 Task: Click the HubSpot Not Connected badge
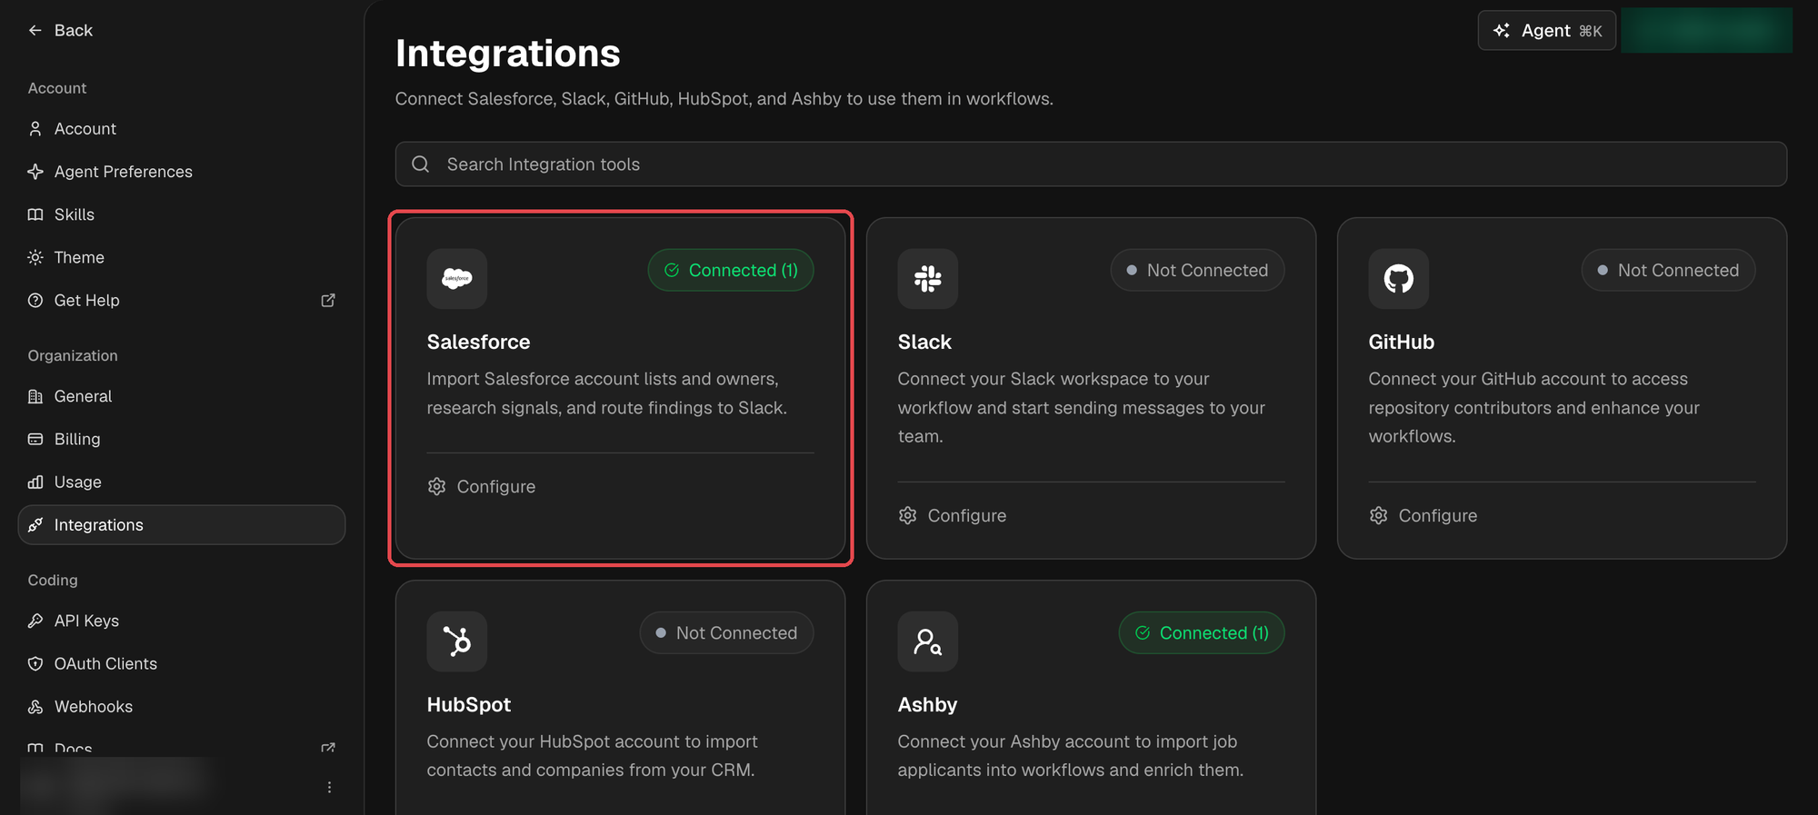coord(726,633)
